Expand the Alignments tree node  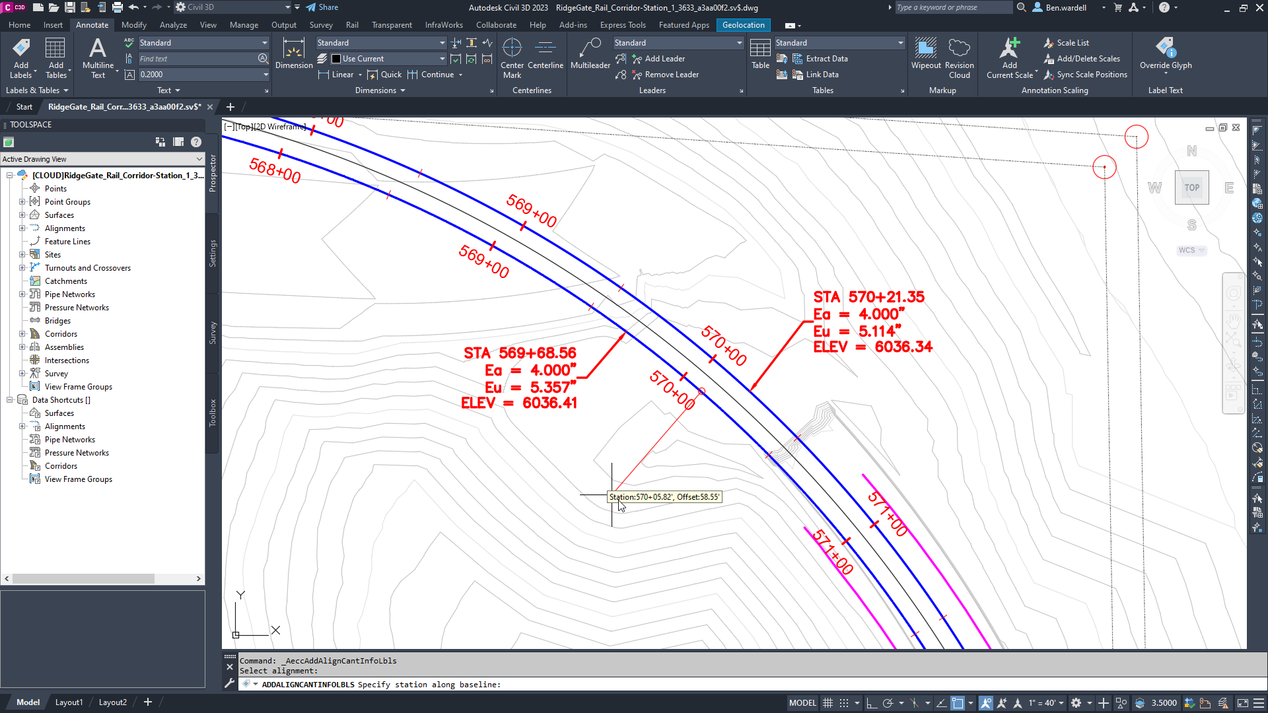pyautogui.click(x=22, y=228)
